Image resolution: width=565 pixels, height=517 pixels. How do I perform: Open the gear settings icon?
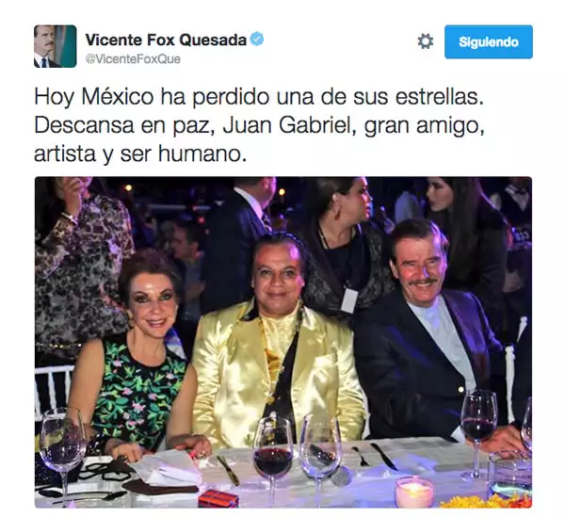[x=426, y=41]
